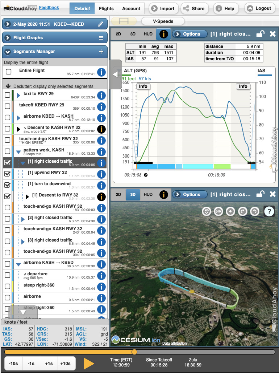
Task: Collapse the pattern work, KASH segment
Action: click(18, 152)
